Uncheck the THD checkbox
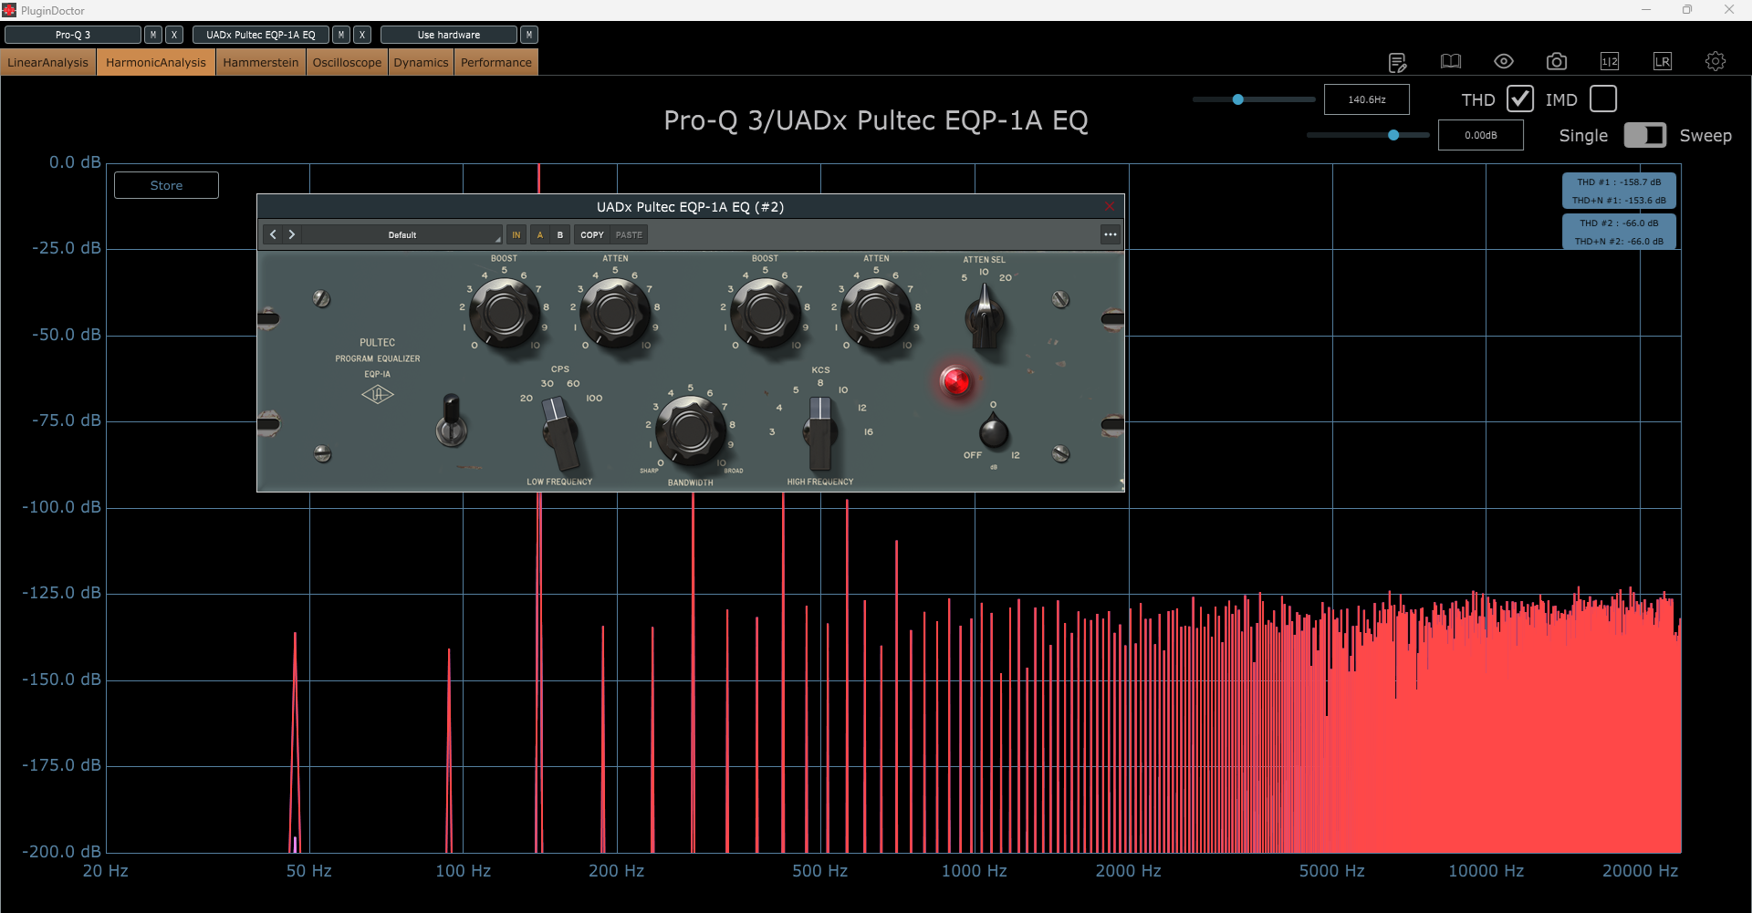Image resolution: width=1752 pixels, height=913 pixels. 1520,99
